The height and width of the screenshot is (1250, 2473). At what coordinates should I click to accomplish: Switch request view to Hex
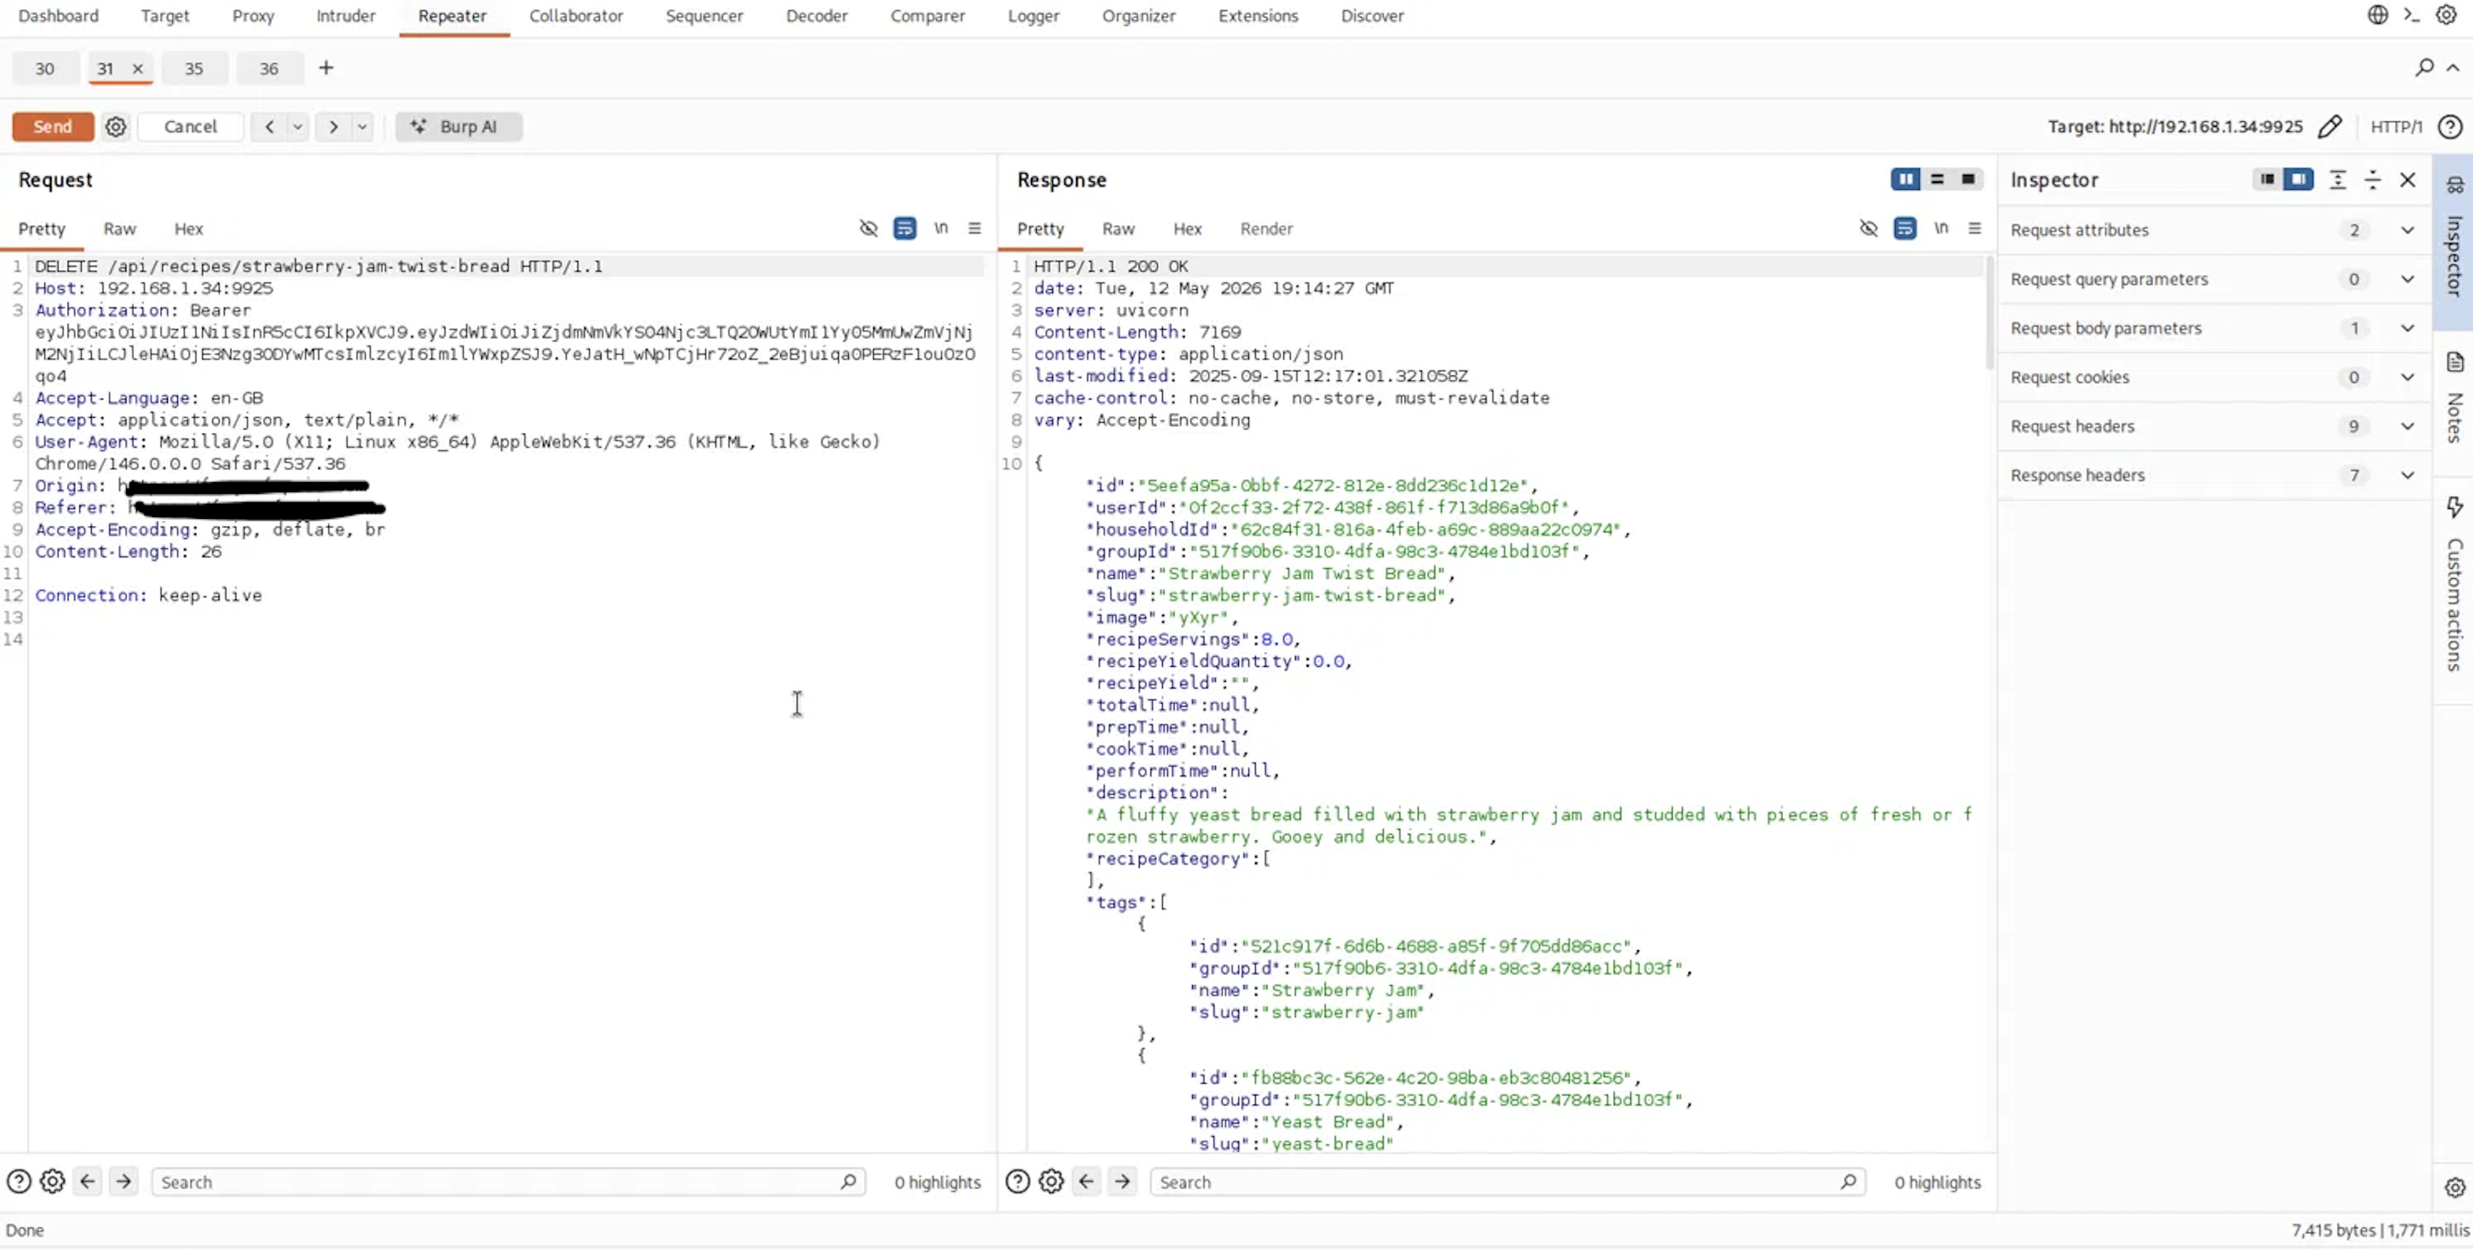tap(188, 228)
